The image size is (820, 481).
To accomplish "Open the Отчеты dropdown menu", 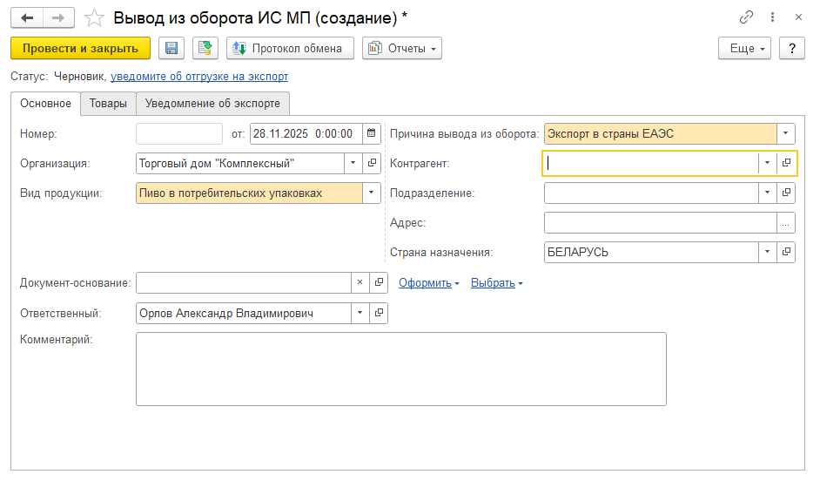I will [402, 49].
